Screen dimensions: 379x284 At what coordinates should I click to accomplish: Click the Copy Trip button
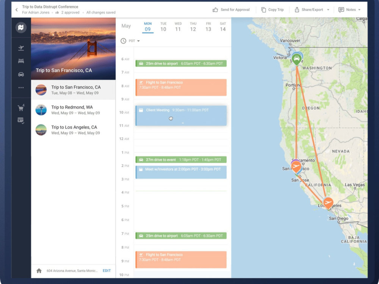273,10
